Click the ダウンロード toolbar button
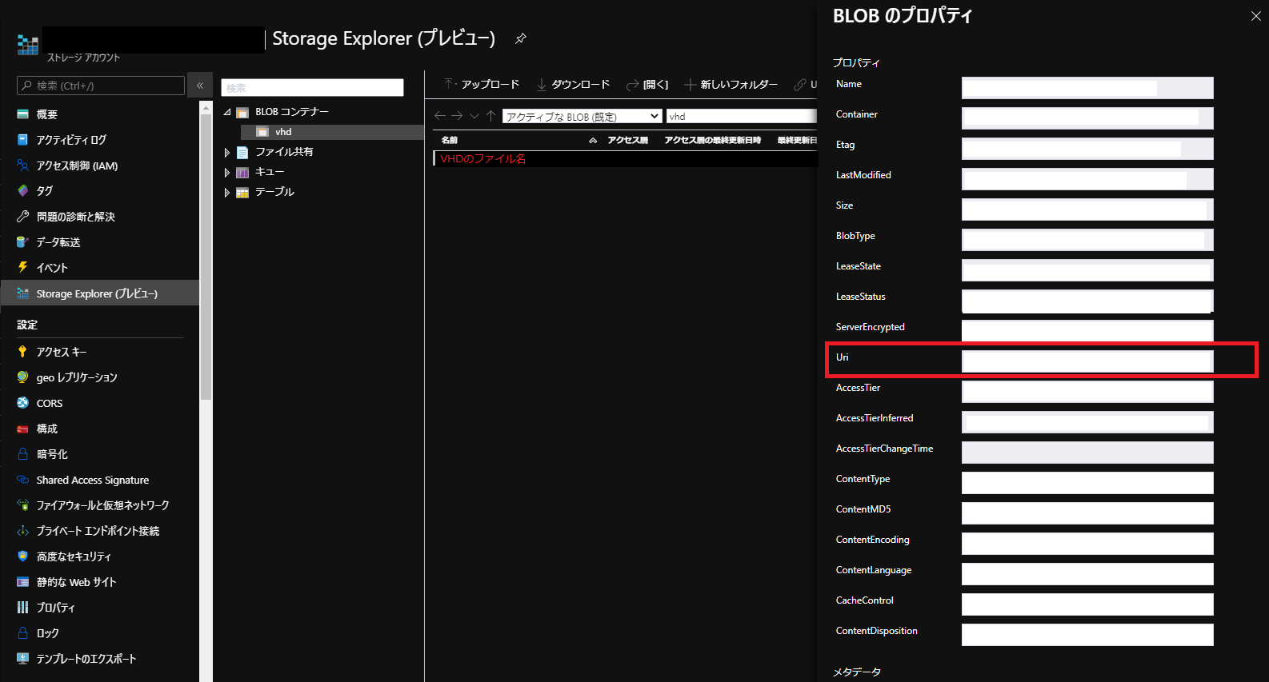This screenshot has height=682, width=1269. click(x=573, y=84)
